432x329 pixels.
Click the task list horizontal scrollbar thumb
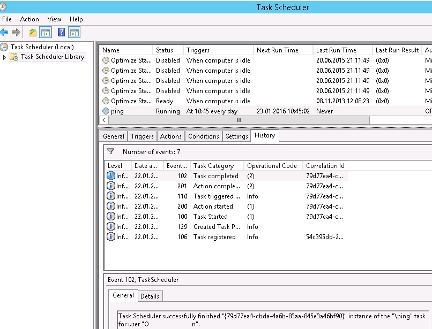pyautogui.click(x=239, y=120)
